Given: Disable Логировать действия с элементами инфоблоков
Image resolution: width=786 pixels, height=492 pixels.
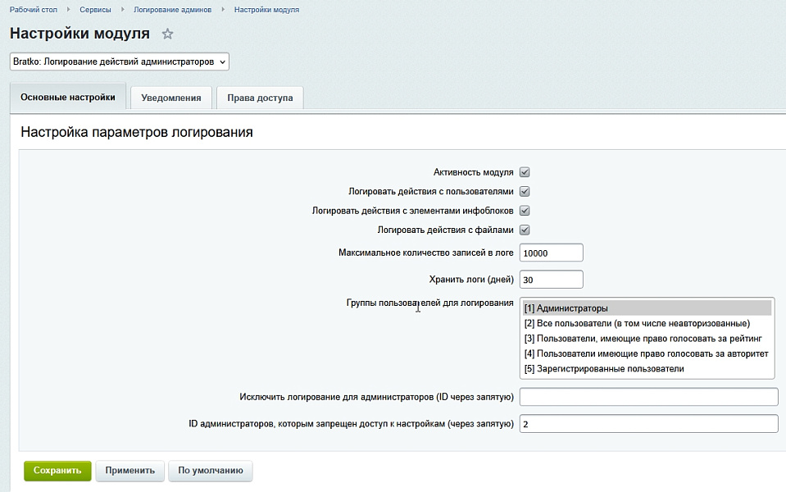Looking at the screenshot, I should (x=525, y=211).
